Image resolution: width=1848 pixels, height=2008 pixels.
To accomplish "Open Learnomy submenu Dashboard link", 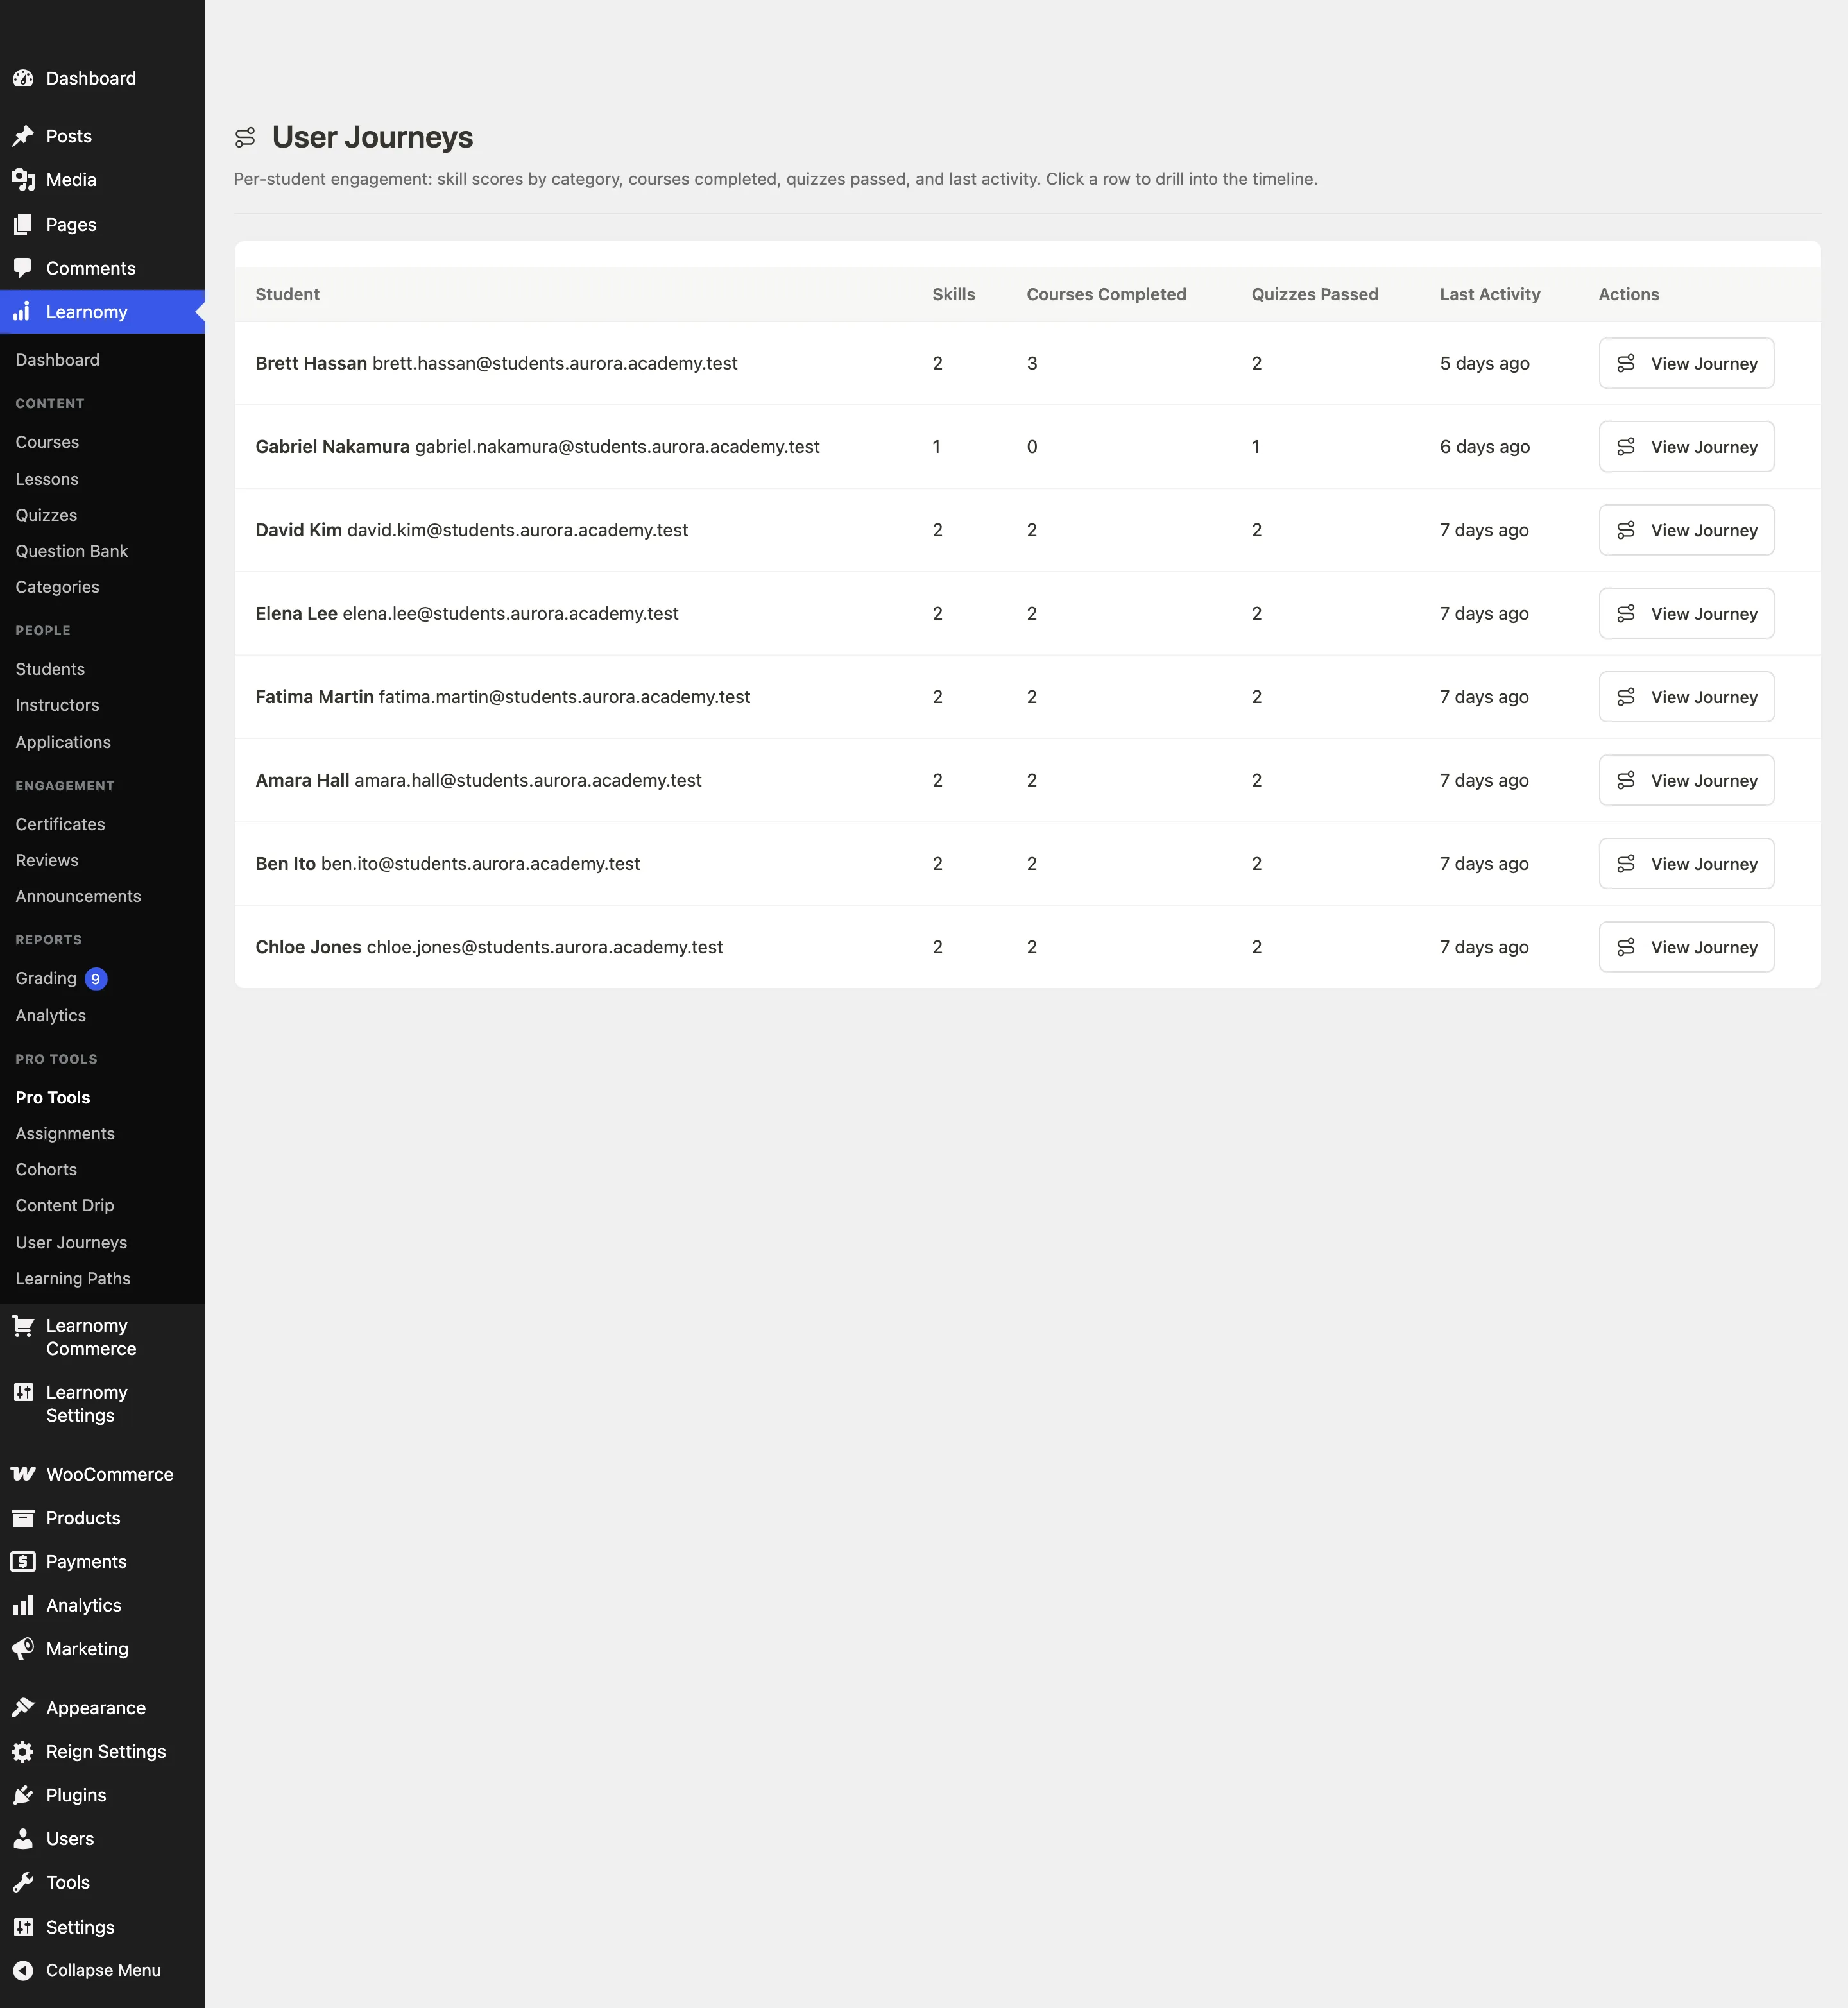I will (x=57, y=360).
